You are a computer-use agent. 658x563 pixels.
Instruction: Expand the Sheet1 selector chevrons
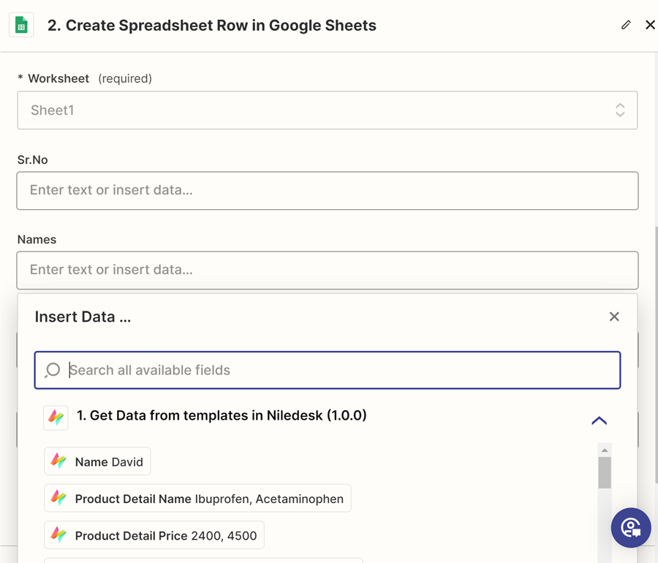click(x=620, y=110)
